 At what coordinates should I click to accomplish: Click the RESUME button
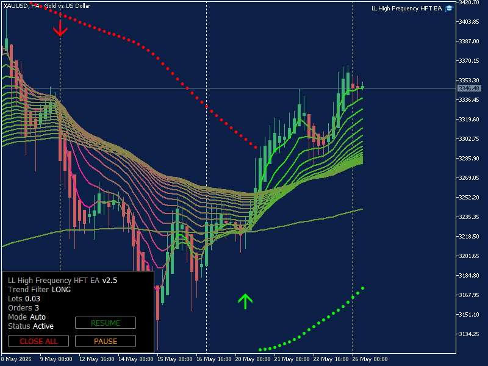coord(106,323)
